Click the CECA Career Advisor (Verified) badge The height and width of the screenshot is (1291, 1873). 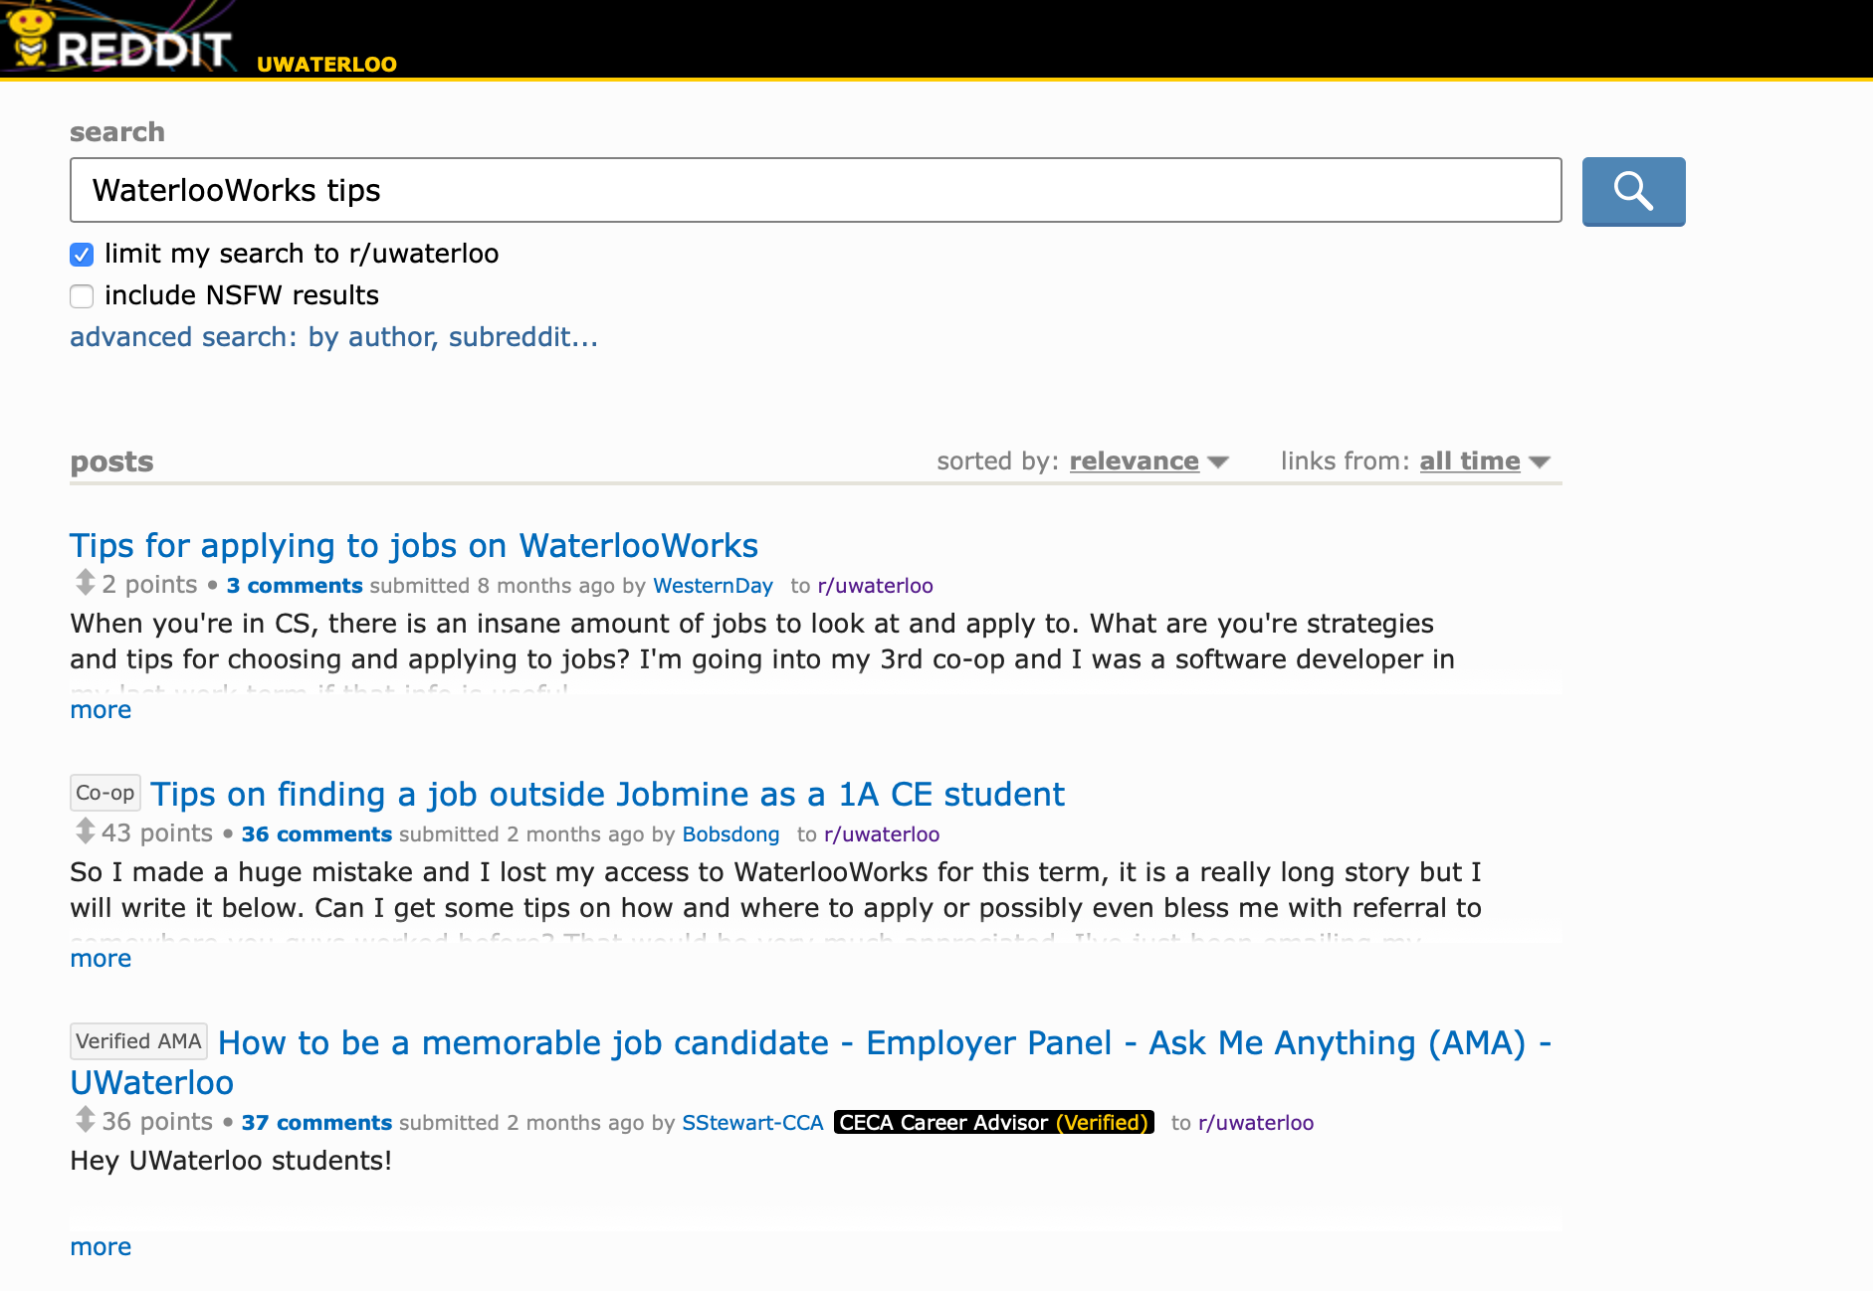coord(993,1122)
